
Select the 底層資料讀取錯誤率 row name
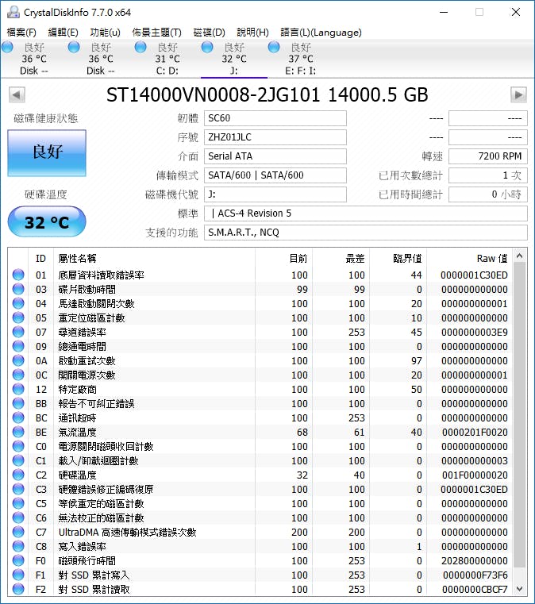point(101,275)
